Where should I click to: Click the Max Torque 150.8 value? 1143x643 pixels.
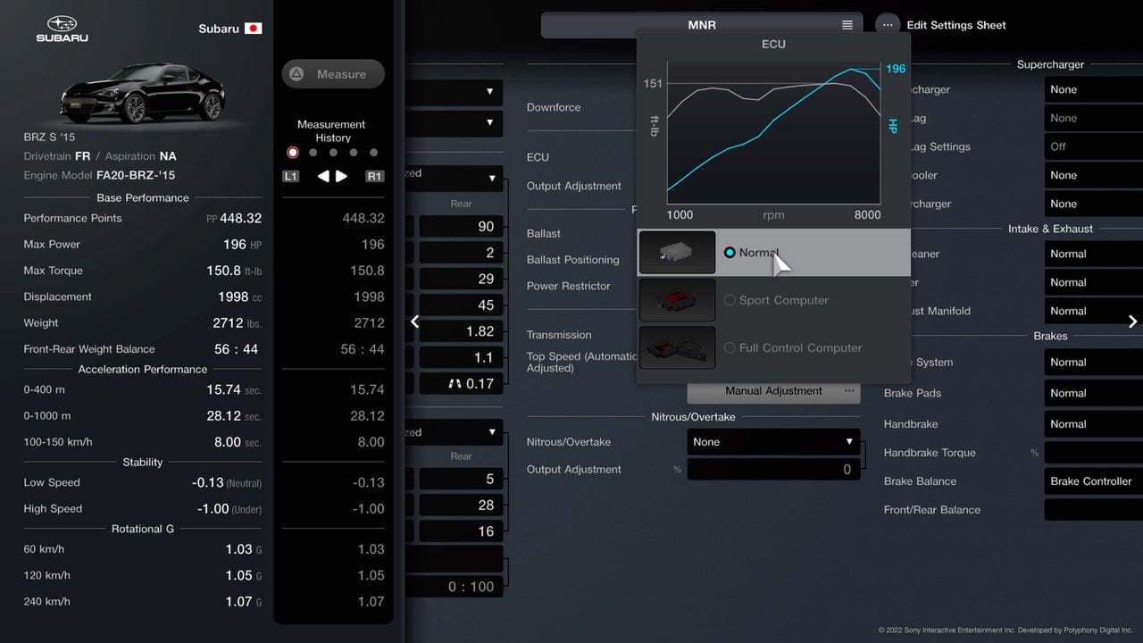[x=235, y=271]
